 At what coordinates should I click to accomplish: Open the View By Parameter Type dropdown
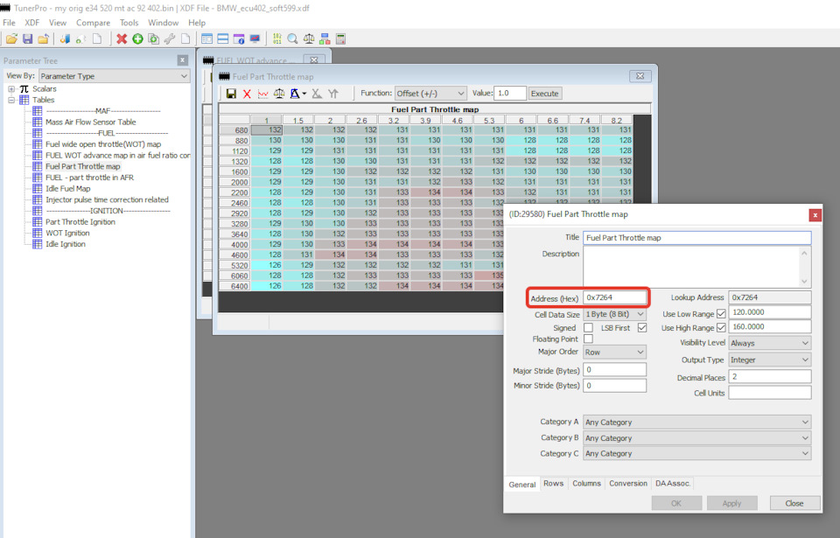(x=114, y=76)
